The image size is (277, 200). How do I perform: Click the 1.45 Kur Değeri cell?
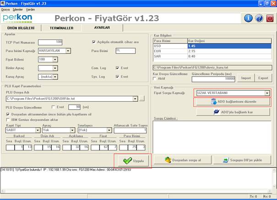click(229, 46)
